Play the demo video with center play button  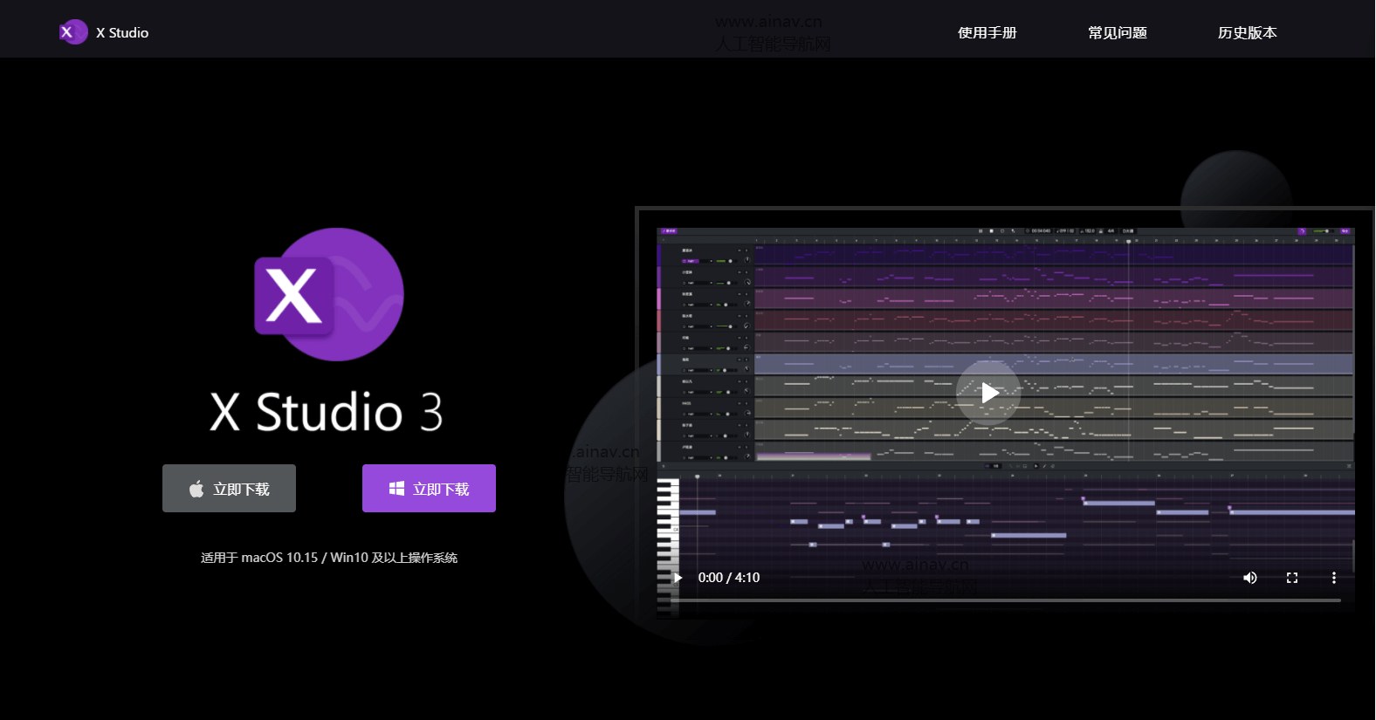click(x=988, y=393)
